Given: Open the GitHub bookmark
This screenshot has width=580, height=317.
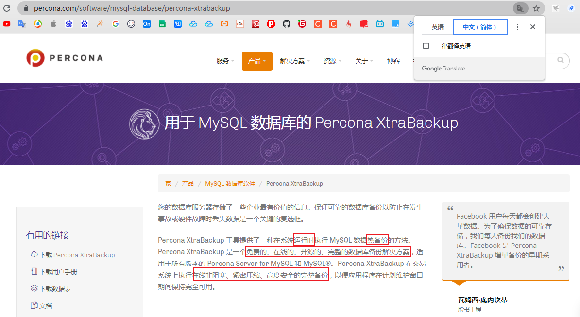Looking at the screenshot, I should point(286,24).
